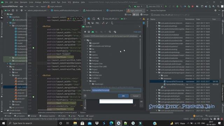Select the desktop directory icon in Save As
Viewport: 224px width, 126px height.
pyautogui.click(x=89, y=32)
